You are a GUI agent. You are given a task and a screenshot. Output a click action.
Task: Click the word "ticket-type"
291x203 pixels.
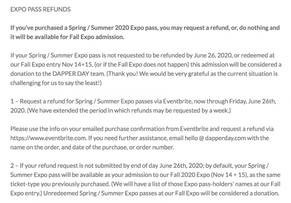[x=25, y=183]
